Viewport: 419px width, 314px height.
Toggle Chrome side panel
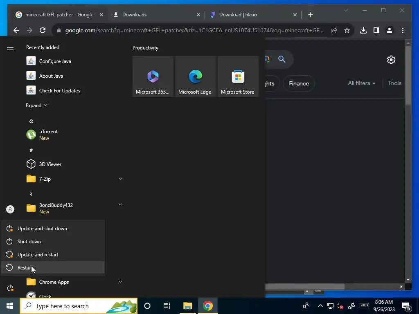click(376, 30)
